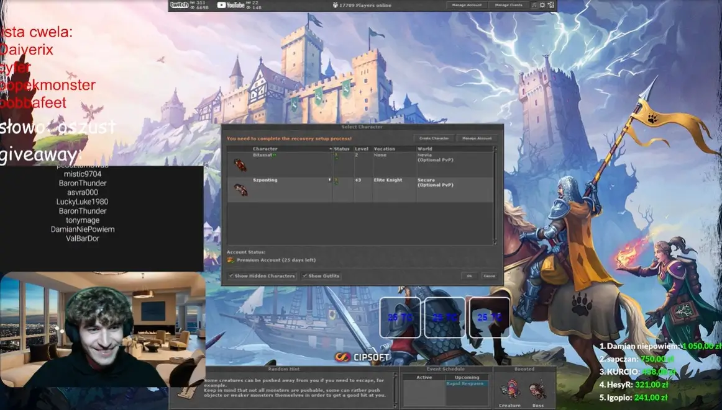Click the boosted Boss icon

pyautogui.click(x=538, y=391)
